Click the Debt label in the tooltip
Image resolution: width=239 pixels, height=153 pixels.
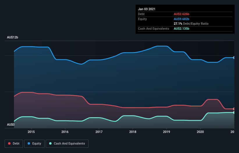pos(141,14)
